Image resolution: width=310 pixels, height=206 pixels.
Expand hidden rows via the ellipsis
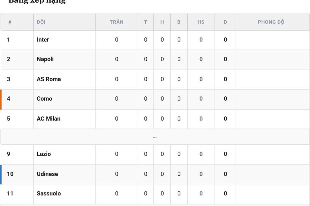pos(155,137)
